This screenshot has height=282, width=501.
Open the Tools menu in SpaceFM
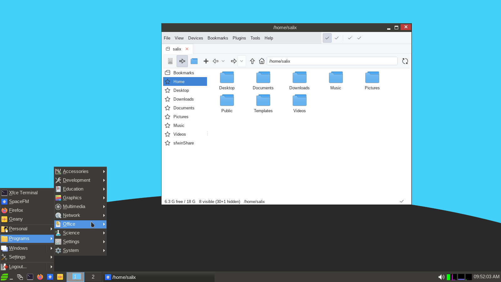pyautogui.click(x=255, y=38)
